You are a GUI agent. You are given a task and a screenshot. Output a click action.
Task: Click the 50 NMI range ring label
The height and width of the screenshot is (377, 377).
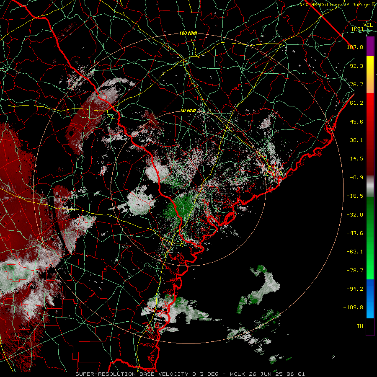click(188, 111)
